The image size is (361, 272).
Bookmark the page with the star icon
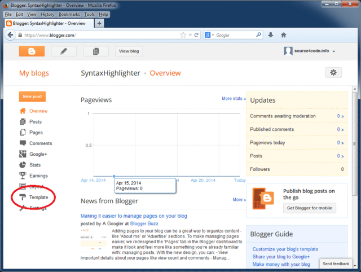point(183,35)
